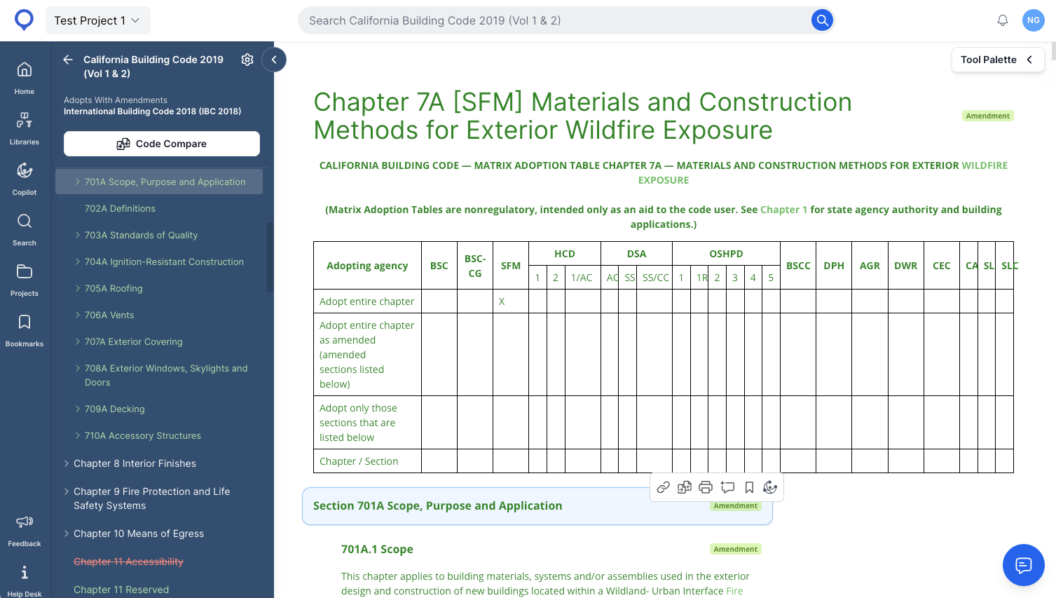View saved Bookmarks in sidebar

click(x=25, y=329)
